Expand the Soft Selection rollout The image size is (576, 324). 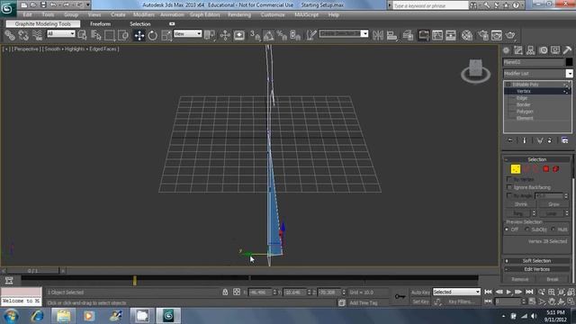536,261
